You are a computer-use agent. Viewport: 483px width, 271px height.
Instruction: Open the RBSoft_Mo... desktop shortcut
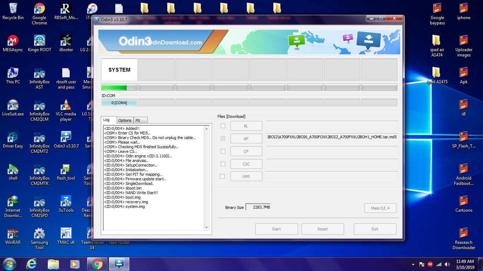66,12
